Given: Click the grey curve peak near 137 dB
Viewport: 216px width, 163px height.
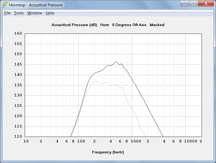Looking at the screenshot, I should 95,81.
